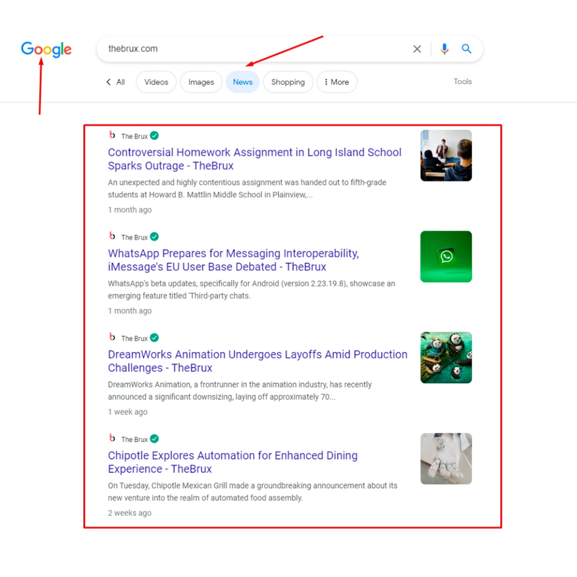This screenshot has width=577, height=577.
Task: Expand the More filters dropdown
Action: point(337,82)
